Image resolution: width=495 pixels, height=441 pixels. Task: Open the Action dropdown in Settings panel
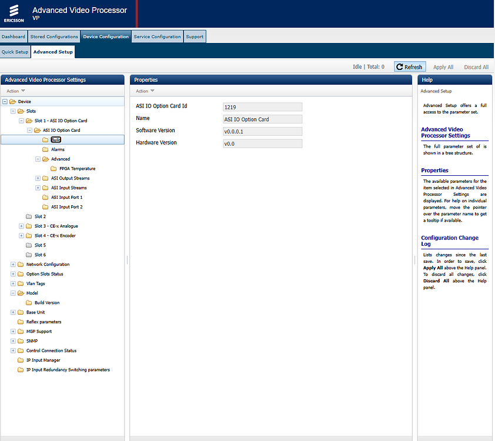click(16, 91)
